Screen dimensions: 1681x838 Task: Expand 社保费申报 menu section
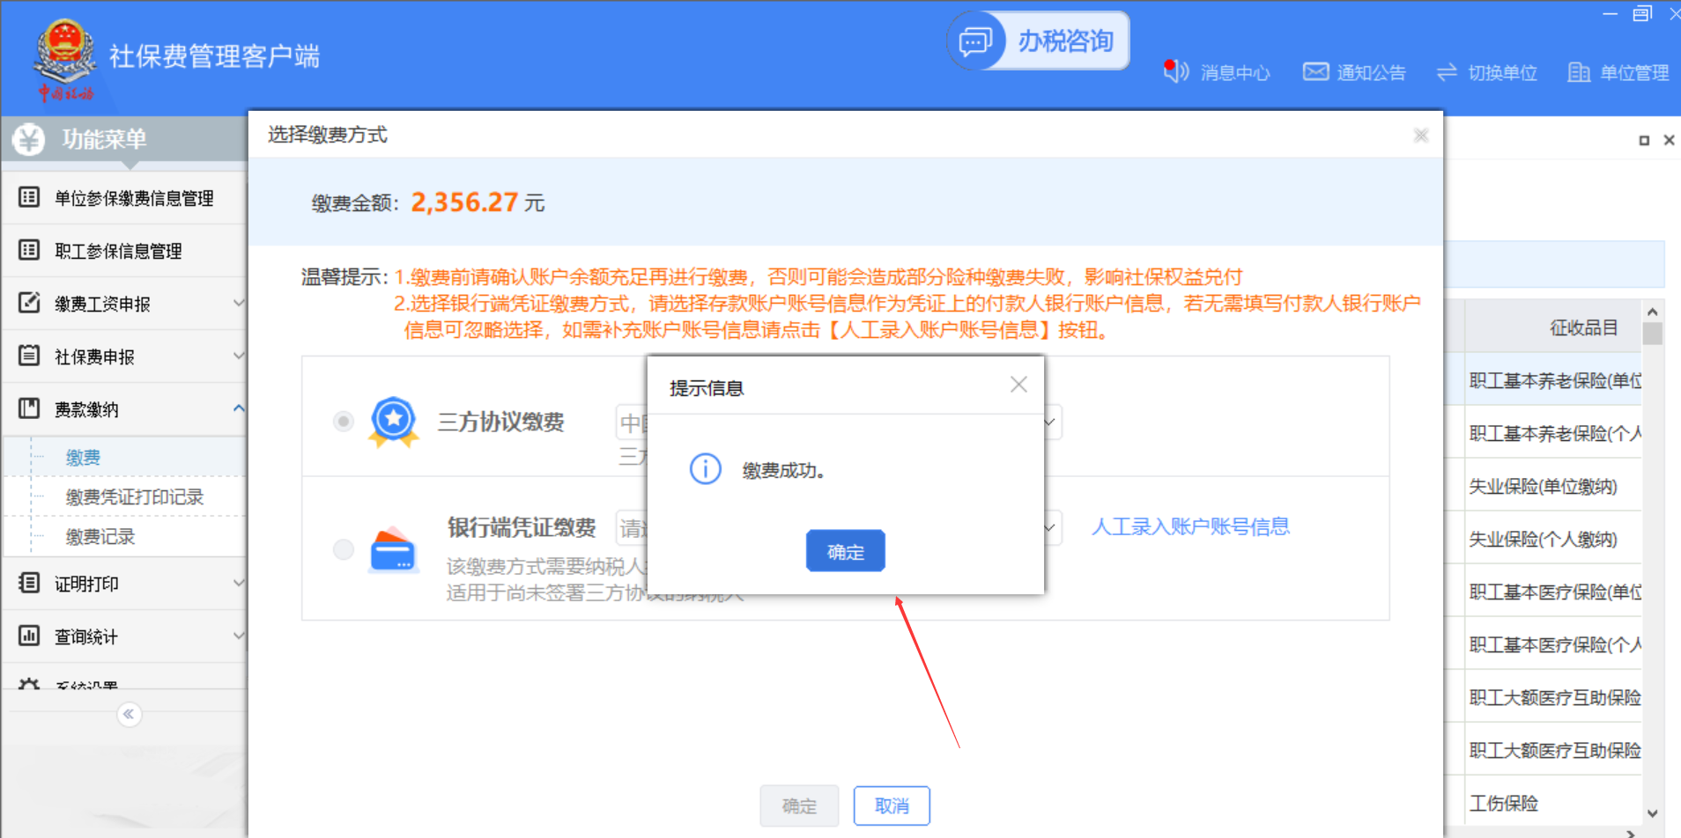[238, 356]
